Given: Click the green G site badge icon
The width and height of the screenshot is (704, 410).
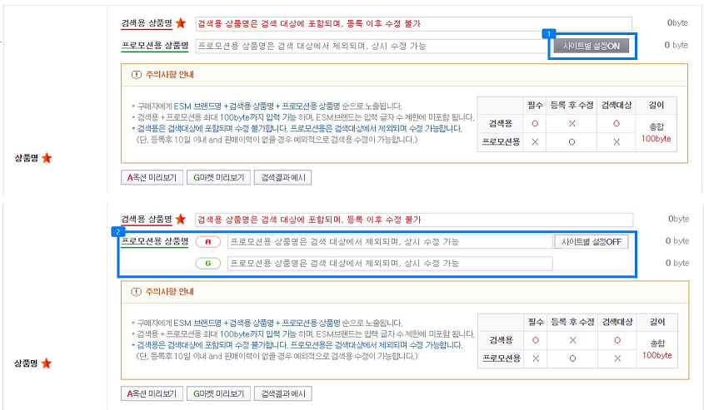Looking at the screenshot, I should [x=208, y=264].
